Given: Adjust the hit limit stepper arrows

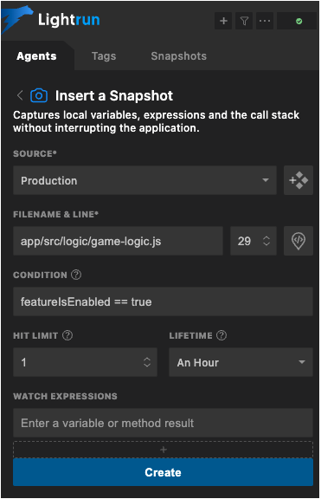Looking at the screenshot, I should 147,362.
